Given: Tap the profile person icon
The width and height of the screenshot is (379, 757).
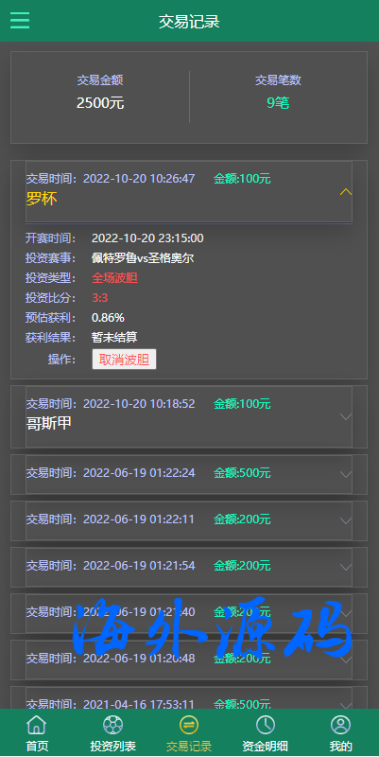Looking at the screenshot, I should pyautogui.click(x=341, y=725).
